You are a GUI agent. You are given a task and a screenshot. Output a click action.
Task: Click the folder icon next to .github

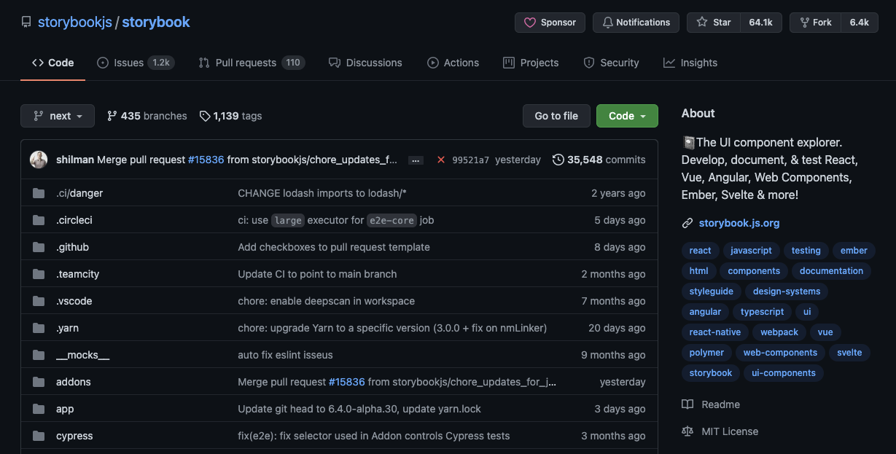pos(39,247)
